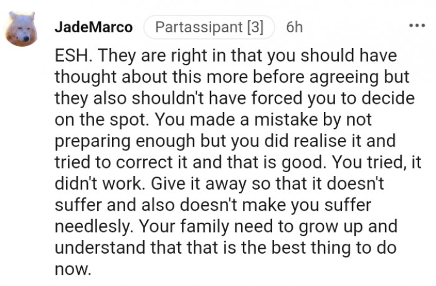Click the 6h comment timestamp
Viewport: 436px width, 286px height.
click(x=294, y=27)
